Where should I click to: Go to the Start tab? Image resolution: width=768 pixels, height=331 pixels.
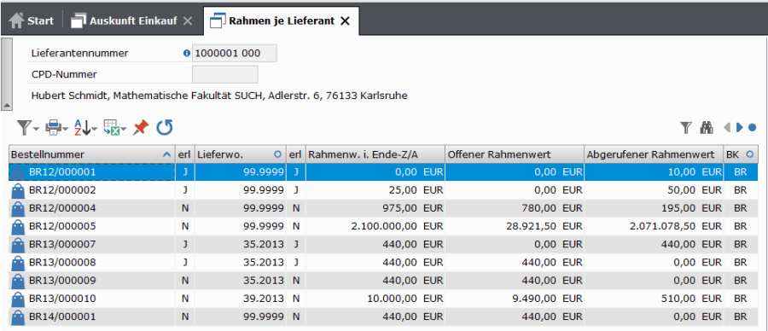(x=32, y=21)
